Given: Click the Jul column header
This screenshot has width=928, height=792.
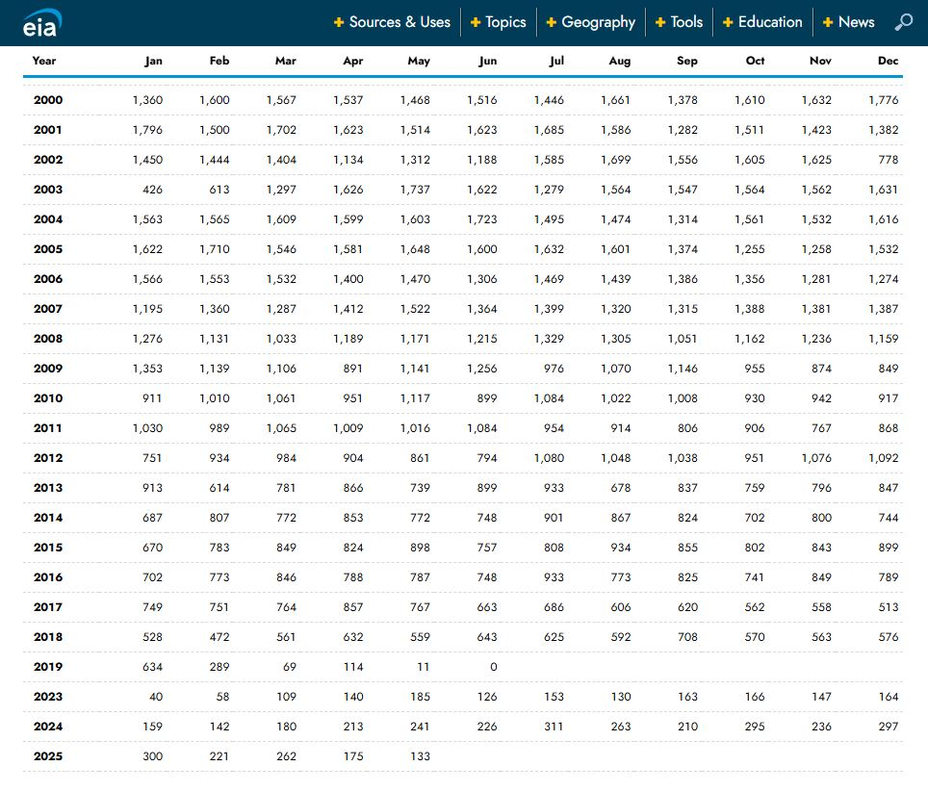Looking at the screenshot, I should 556,61.
